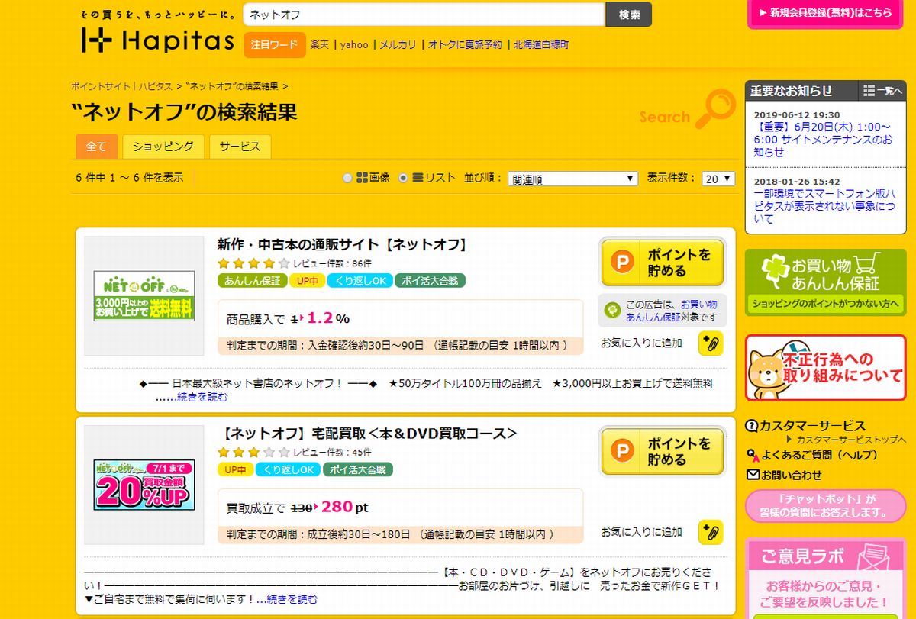
Task: Open 新作・中古本の通販サイト【ネットオフ】 title
Action: [x=342, y=244]
